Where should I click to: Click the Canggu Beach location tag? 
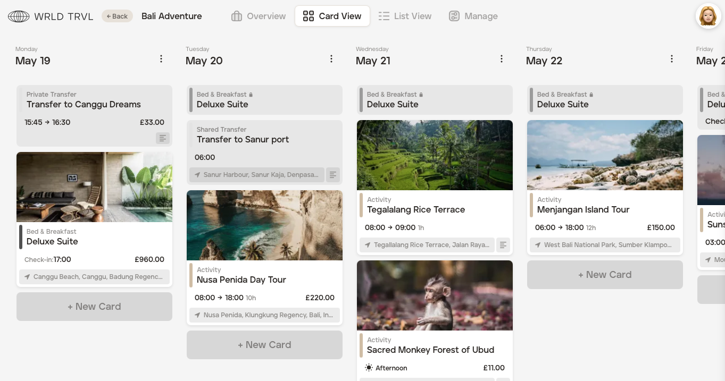pyautogui.click(x=94, y=277)
